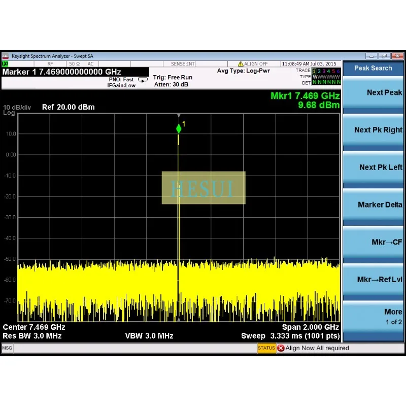Image resolution: width=406 pixels, height=406 pixels.
Task: Click Trig: Free Run text
Action: 173,78
